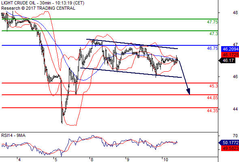This screenshot has height=162, width=239.
Task: Click the 47.3 green resistance label
Action: pos(213,34)
